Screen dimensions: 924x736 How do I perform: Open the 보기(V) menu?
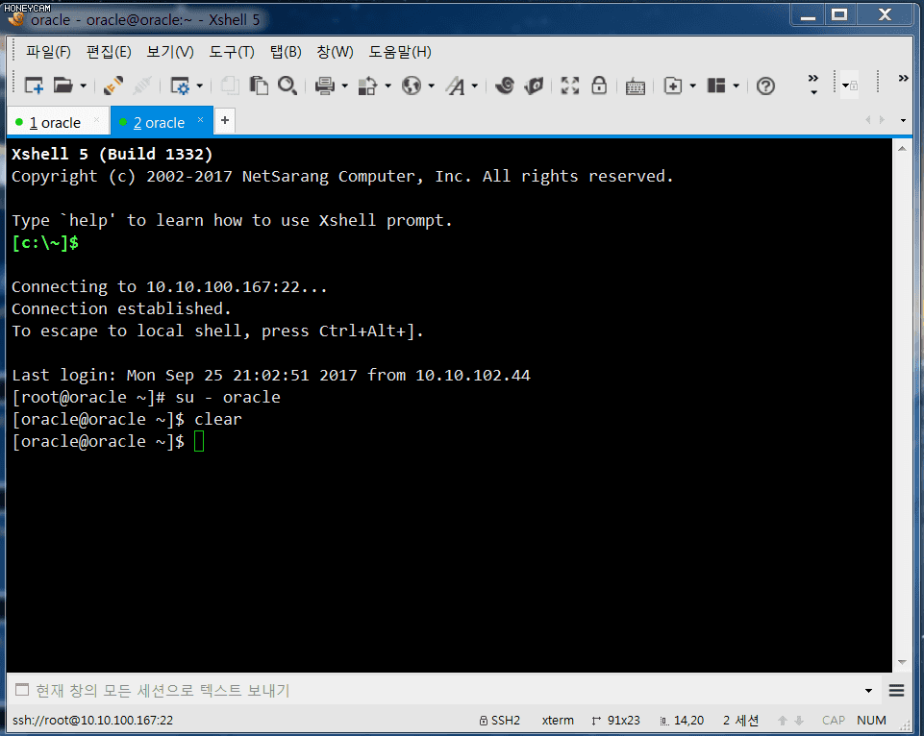click(170, 52)
